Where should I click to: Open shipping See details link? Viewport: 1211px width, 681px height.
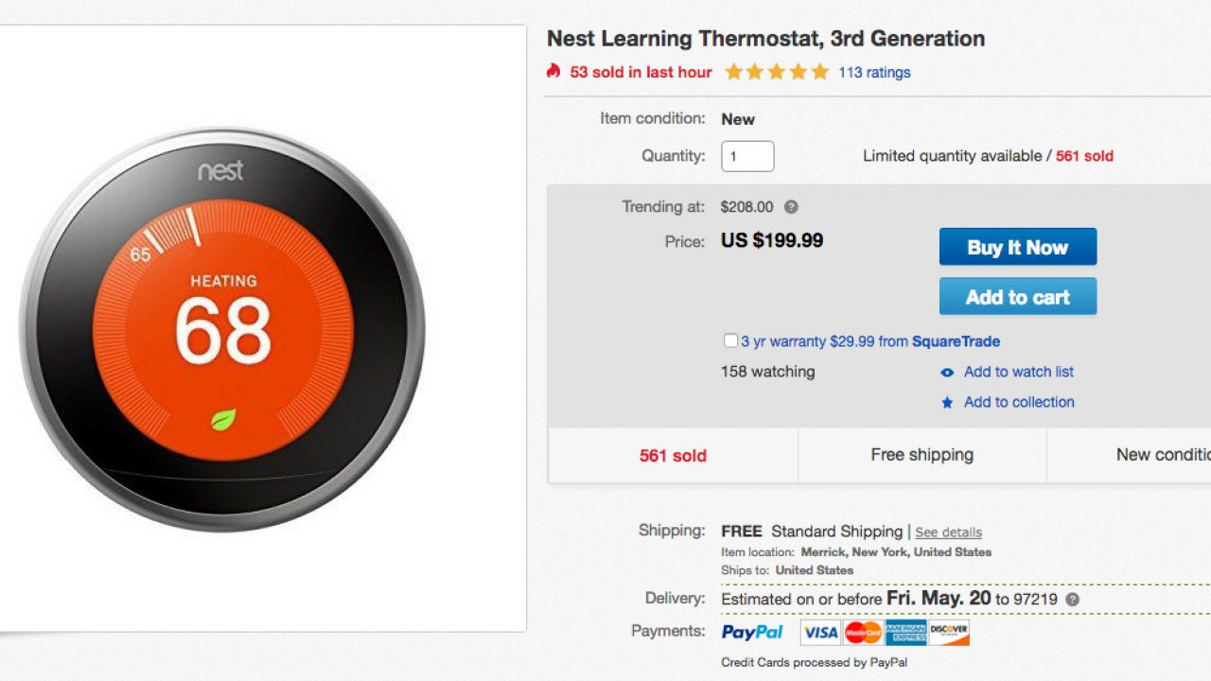pyautogui.click(x=948, y=533)
